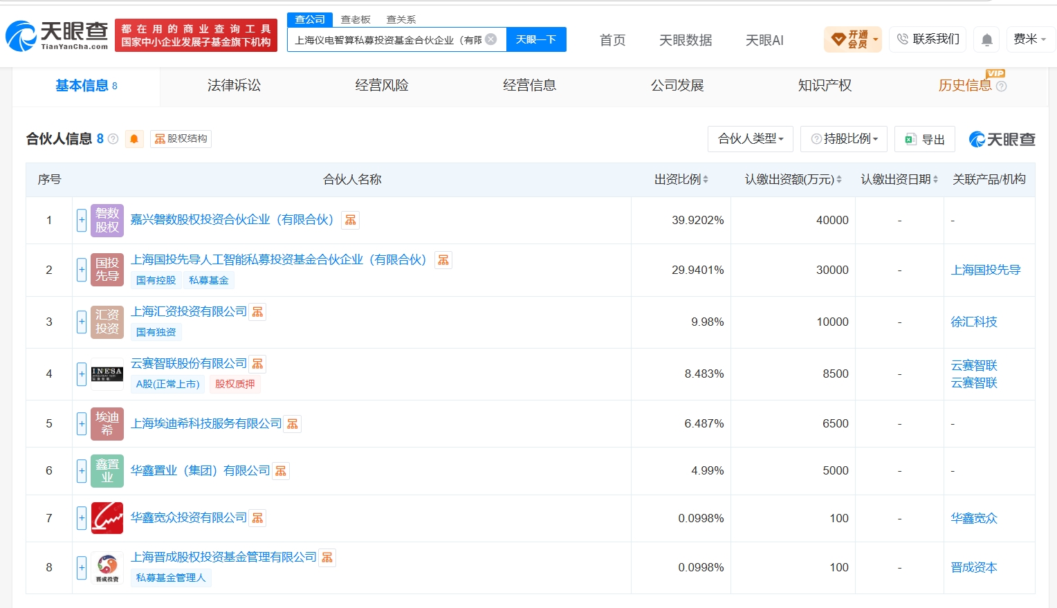The image size is (1057, 608).
Task: Click help icon next to 历史信息
Action: coord(1001,86)
